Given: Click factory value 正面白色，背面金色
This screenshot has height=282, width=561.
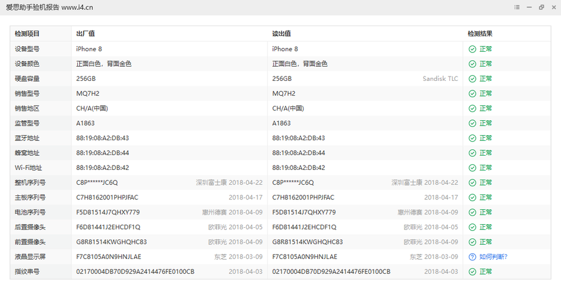Looking at the screenshot, I should [x=103, y=64].
